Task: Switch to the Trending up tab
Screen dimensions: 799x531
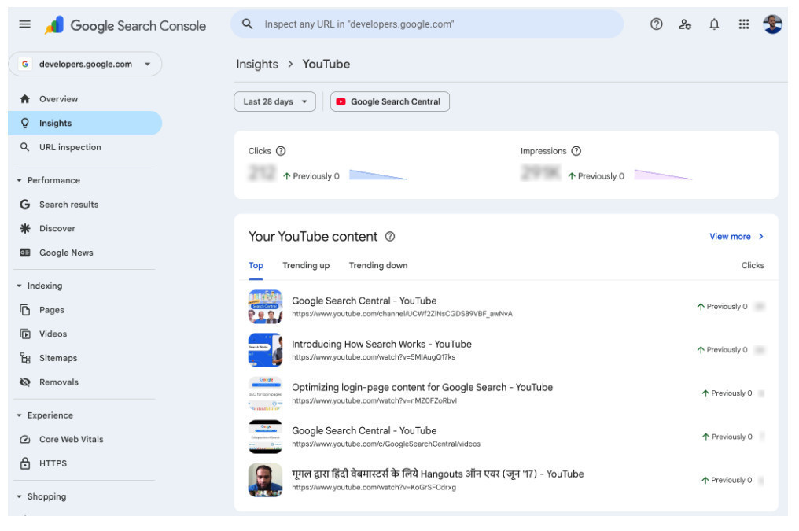Action: point(306,266)
